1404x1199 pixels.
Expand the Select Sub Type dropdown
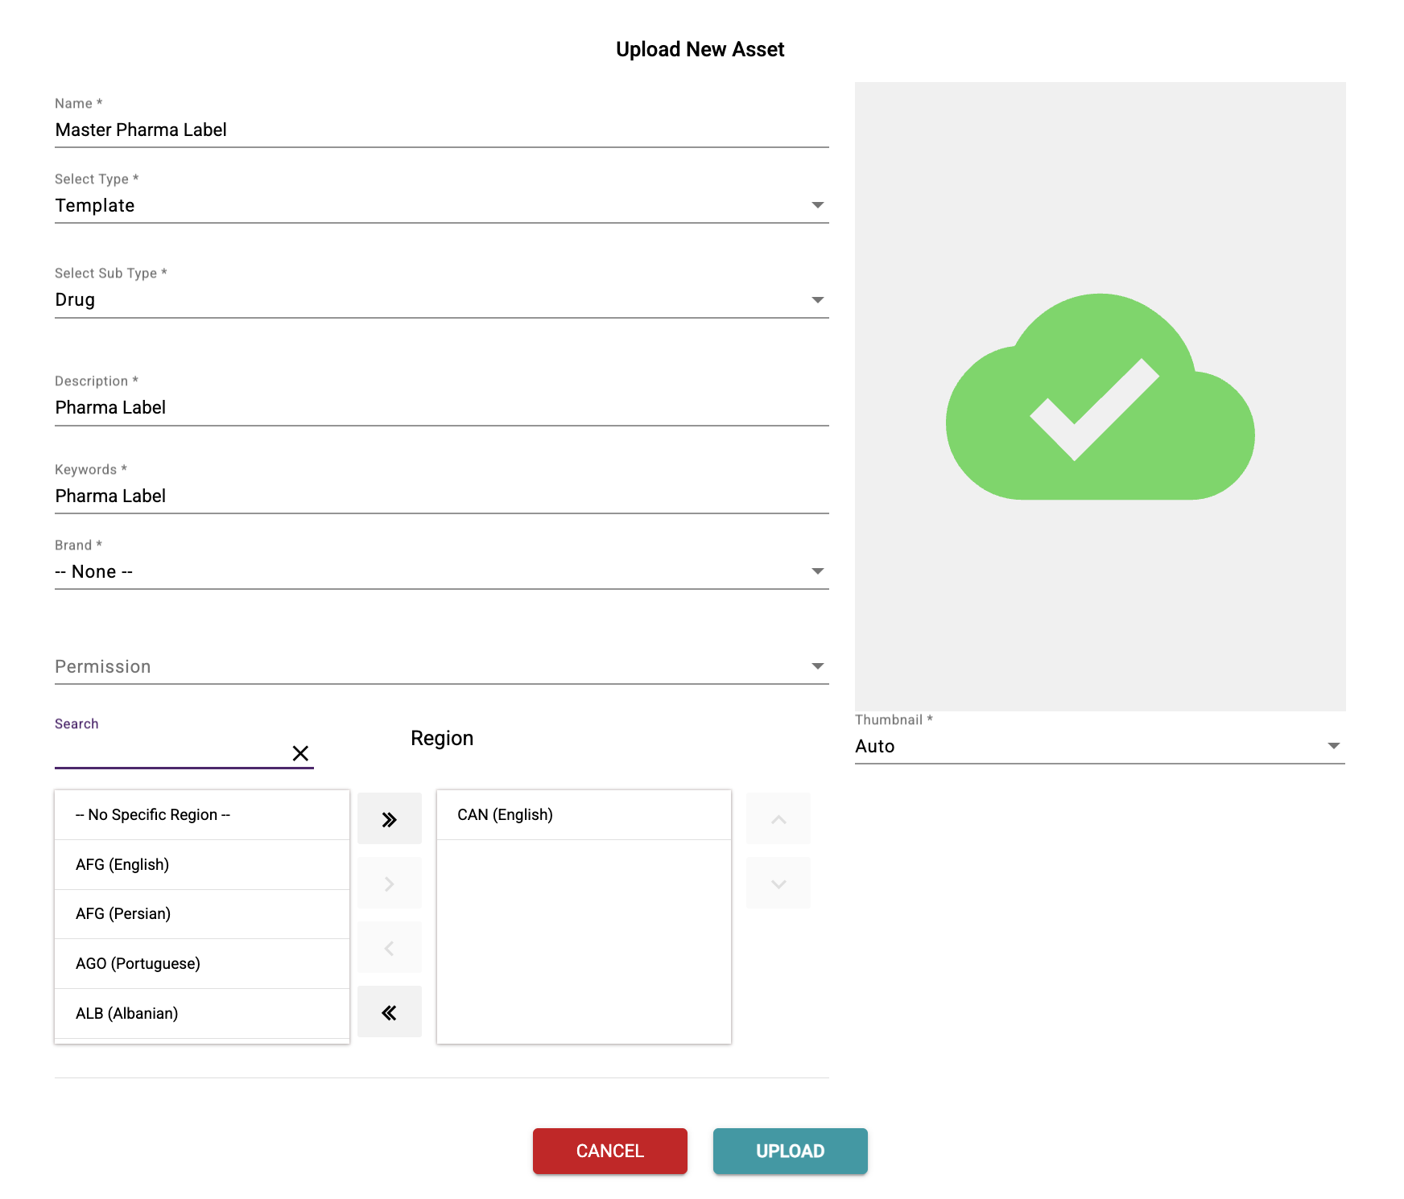coord(441,299)
